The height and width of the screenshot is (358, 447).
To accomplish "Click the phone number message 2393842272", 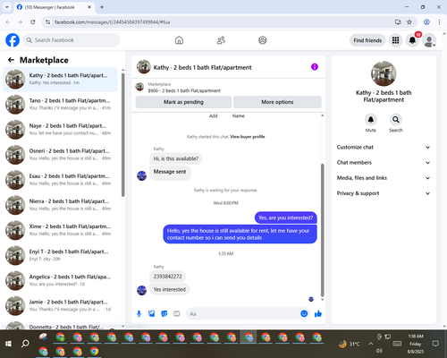I will pos(167,277).
